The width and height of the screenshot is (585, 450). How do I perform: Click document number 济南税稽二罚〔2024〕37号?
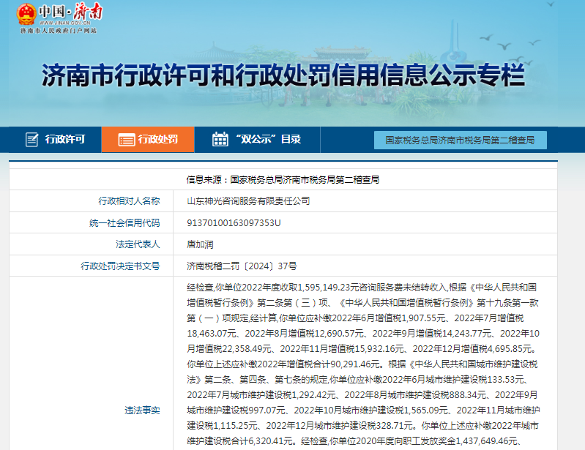tap(242, 266)
